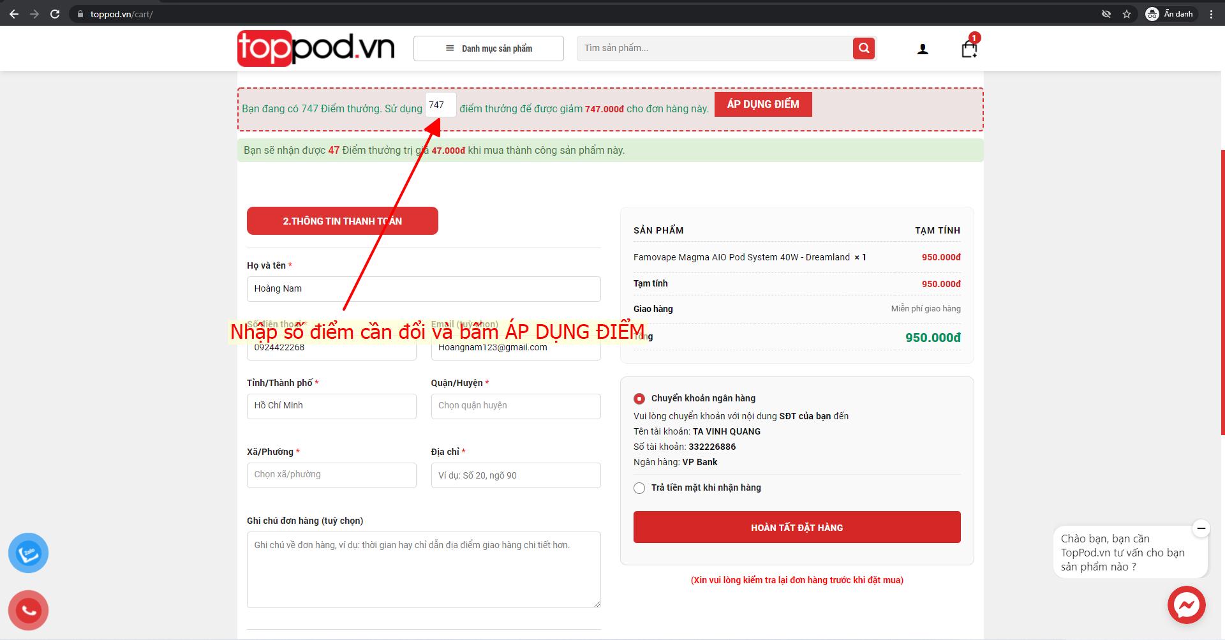
Task: Click the red search magnifier button
Action: pyautogui.click(x=864, y=48)
